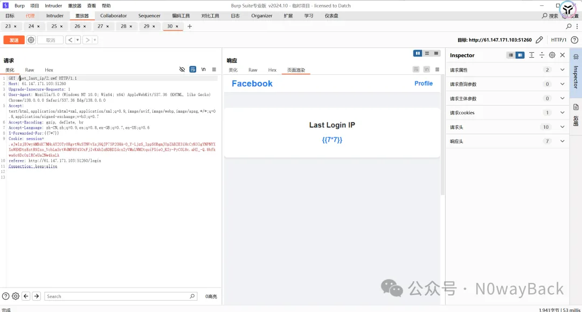Click the orange Send (发送) button

point(14,40)
